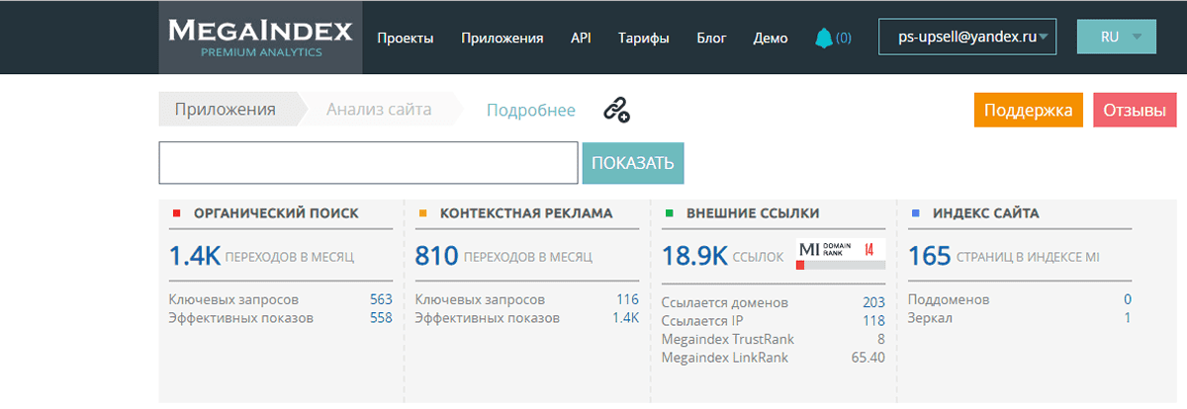The height and width of the screenshot is (409, 1187).
Task: Click the orange Поддержка button
Action: tap(1029, 110)
